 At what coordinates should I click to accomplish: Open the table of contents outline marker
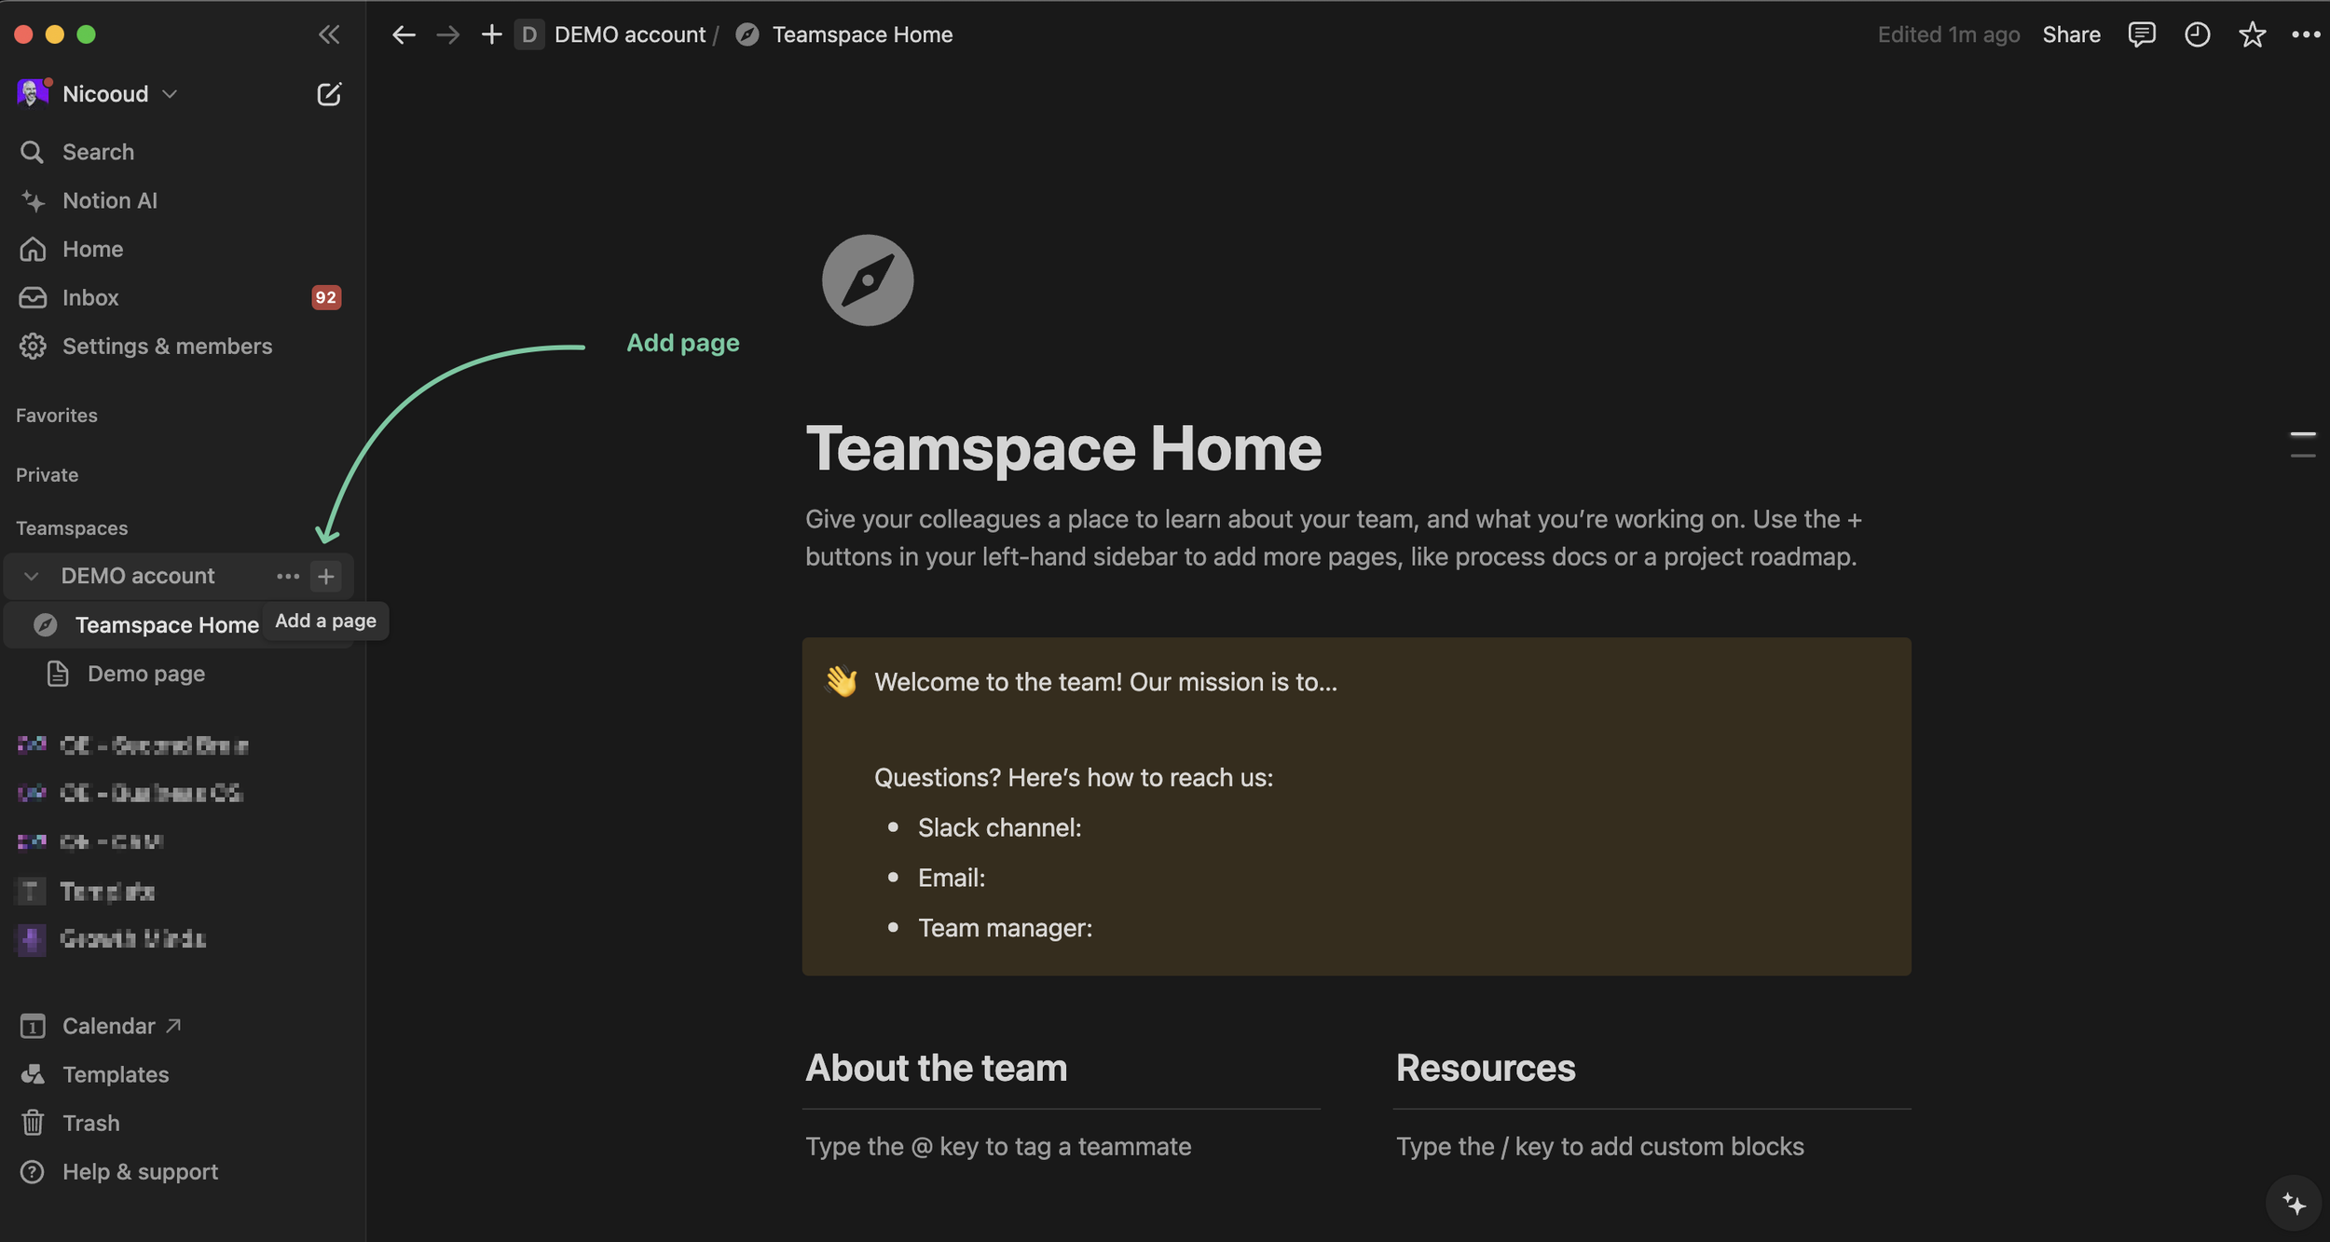pos(2302,444)
